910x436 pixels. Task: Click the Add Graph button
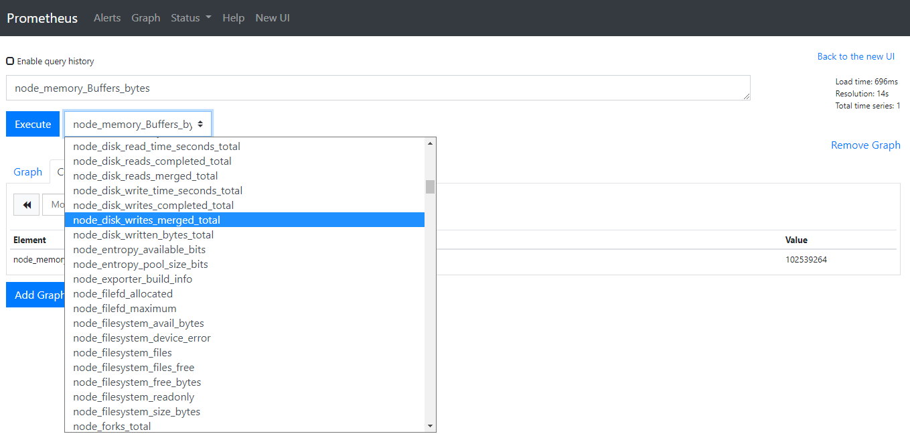pos(35,295)
